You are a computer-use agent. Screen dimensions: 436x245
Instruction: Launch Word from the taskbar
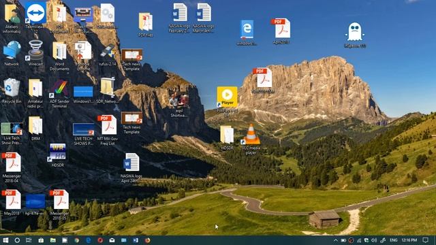(x=136, y=240)
